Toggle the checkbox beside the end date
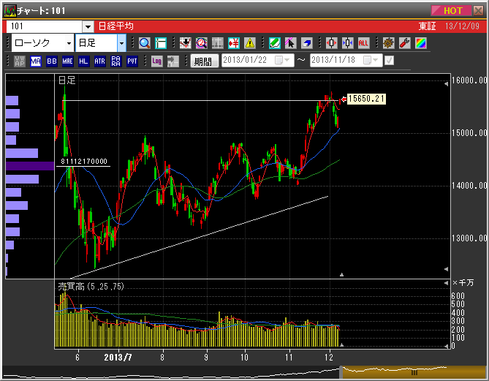This screenshot has width=489, height=381. click(389, 61)
